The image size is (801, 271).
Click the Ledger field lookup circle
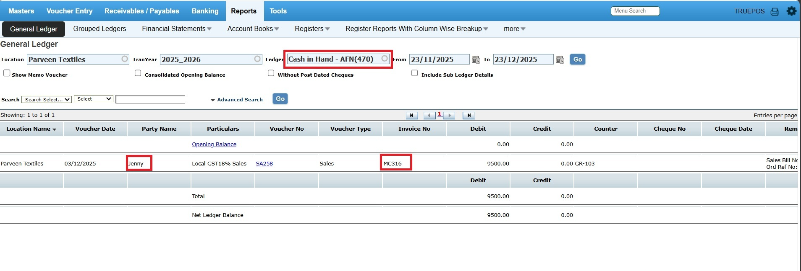click(x=385, y=58)
